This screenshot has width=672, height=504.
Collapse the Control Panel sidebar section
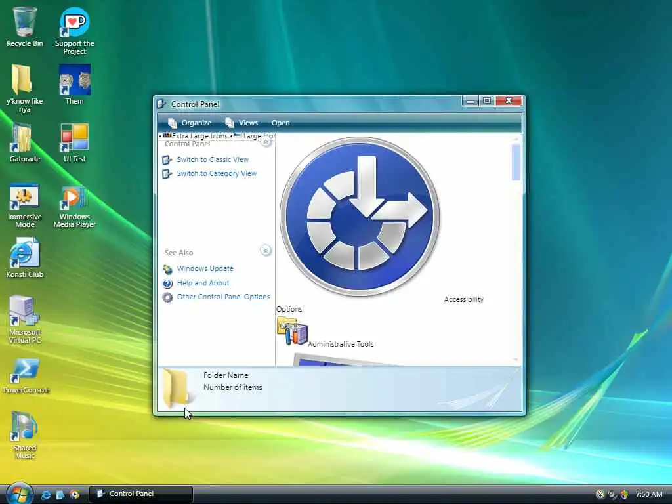(x=266, y=142)
